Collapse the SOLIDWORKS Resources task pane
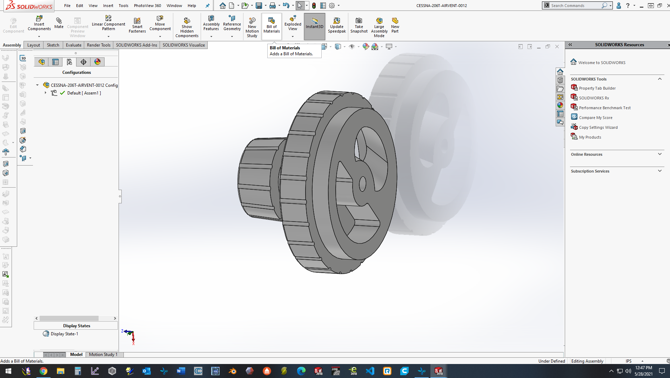Screen dimensions: 670x378 tap(570, 45)
